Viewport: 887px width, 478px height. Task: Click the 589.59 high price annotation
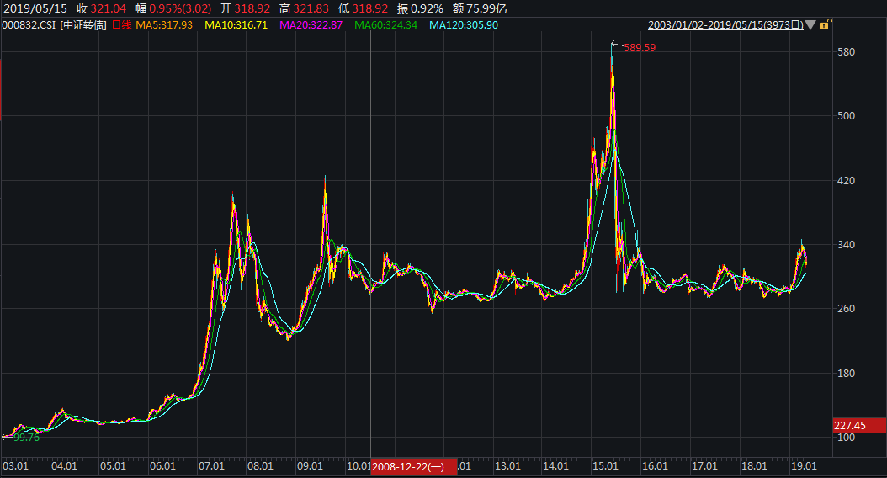[640, 47]
